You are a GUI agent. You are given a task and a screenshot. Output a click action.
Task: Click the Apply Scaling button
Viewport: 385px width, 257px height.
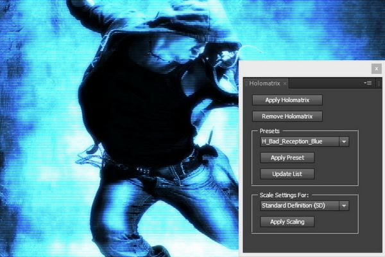point(287,222)
